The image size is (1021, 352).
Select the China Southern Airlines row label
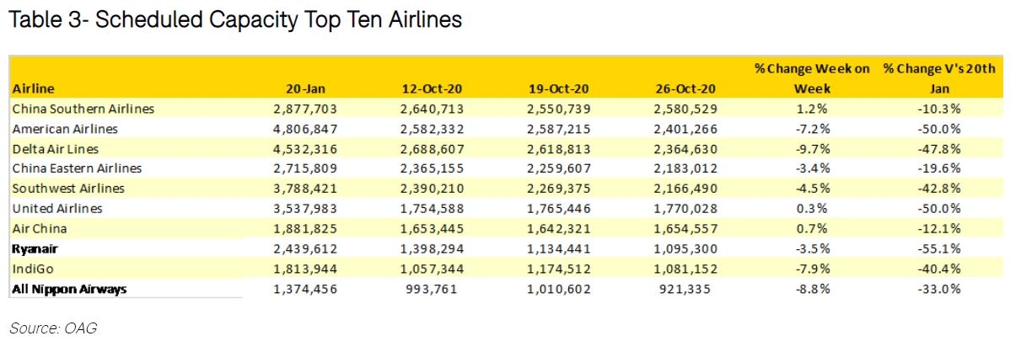pyautogui.click(x=83, y=109)
